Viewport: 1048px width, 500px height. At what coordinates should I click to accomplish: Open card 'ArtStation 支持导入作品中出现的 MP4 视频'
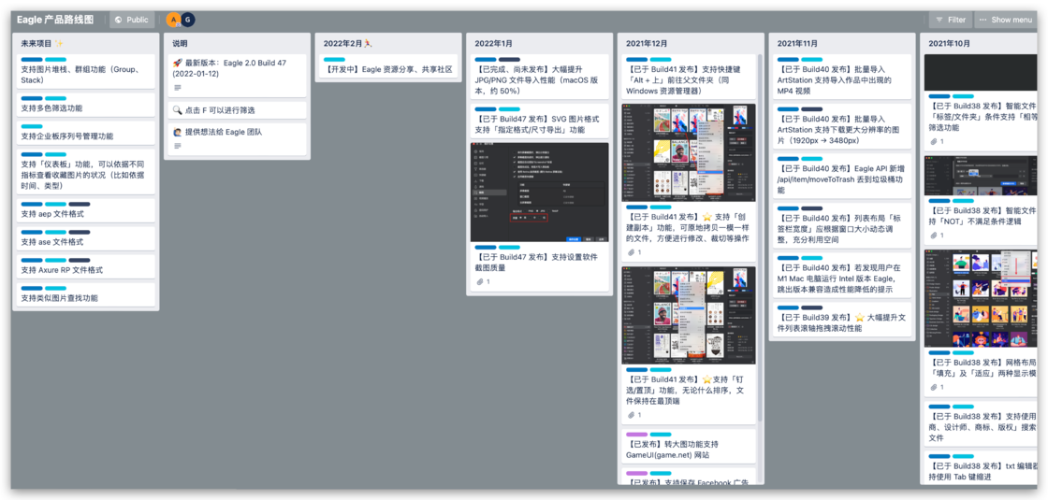coord(842,77)
